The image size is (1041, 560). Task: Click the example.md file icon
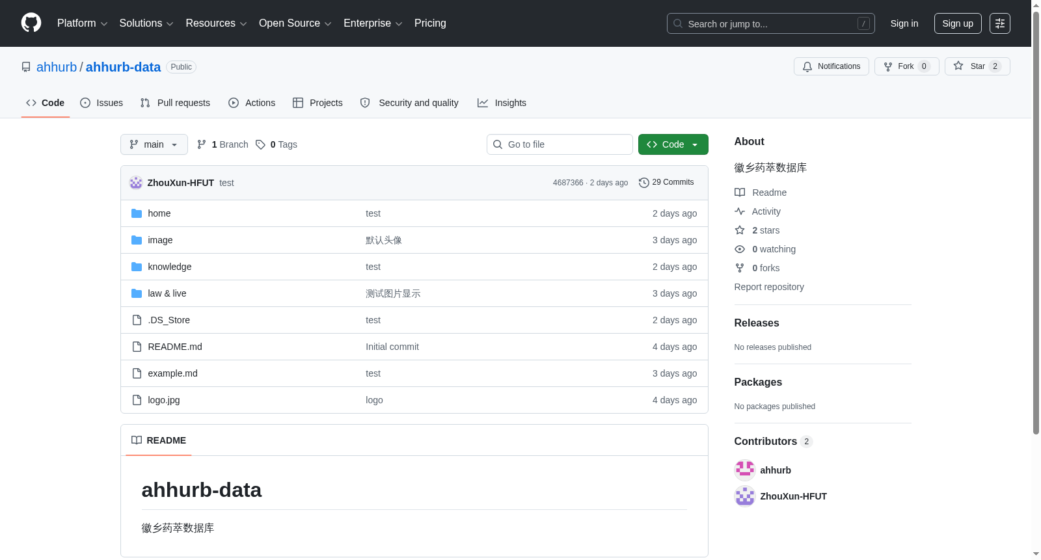coord(137,373)
